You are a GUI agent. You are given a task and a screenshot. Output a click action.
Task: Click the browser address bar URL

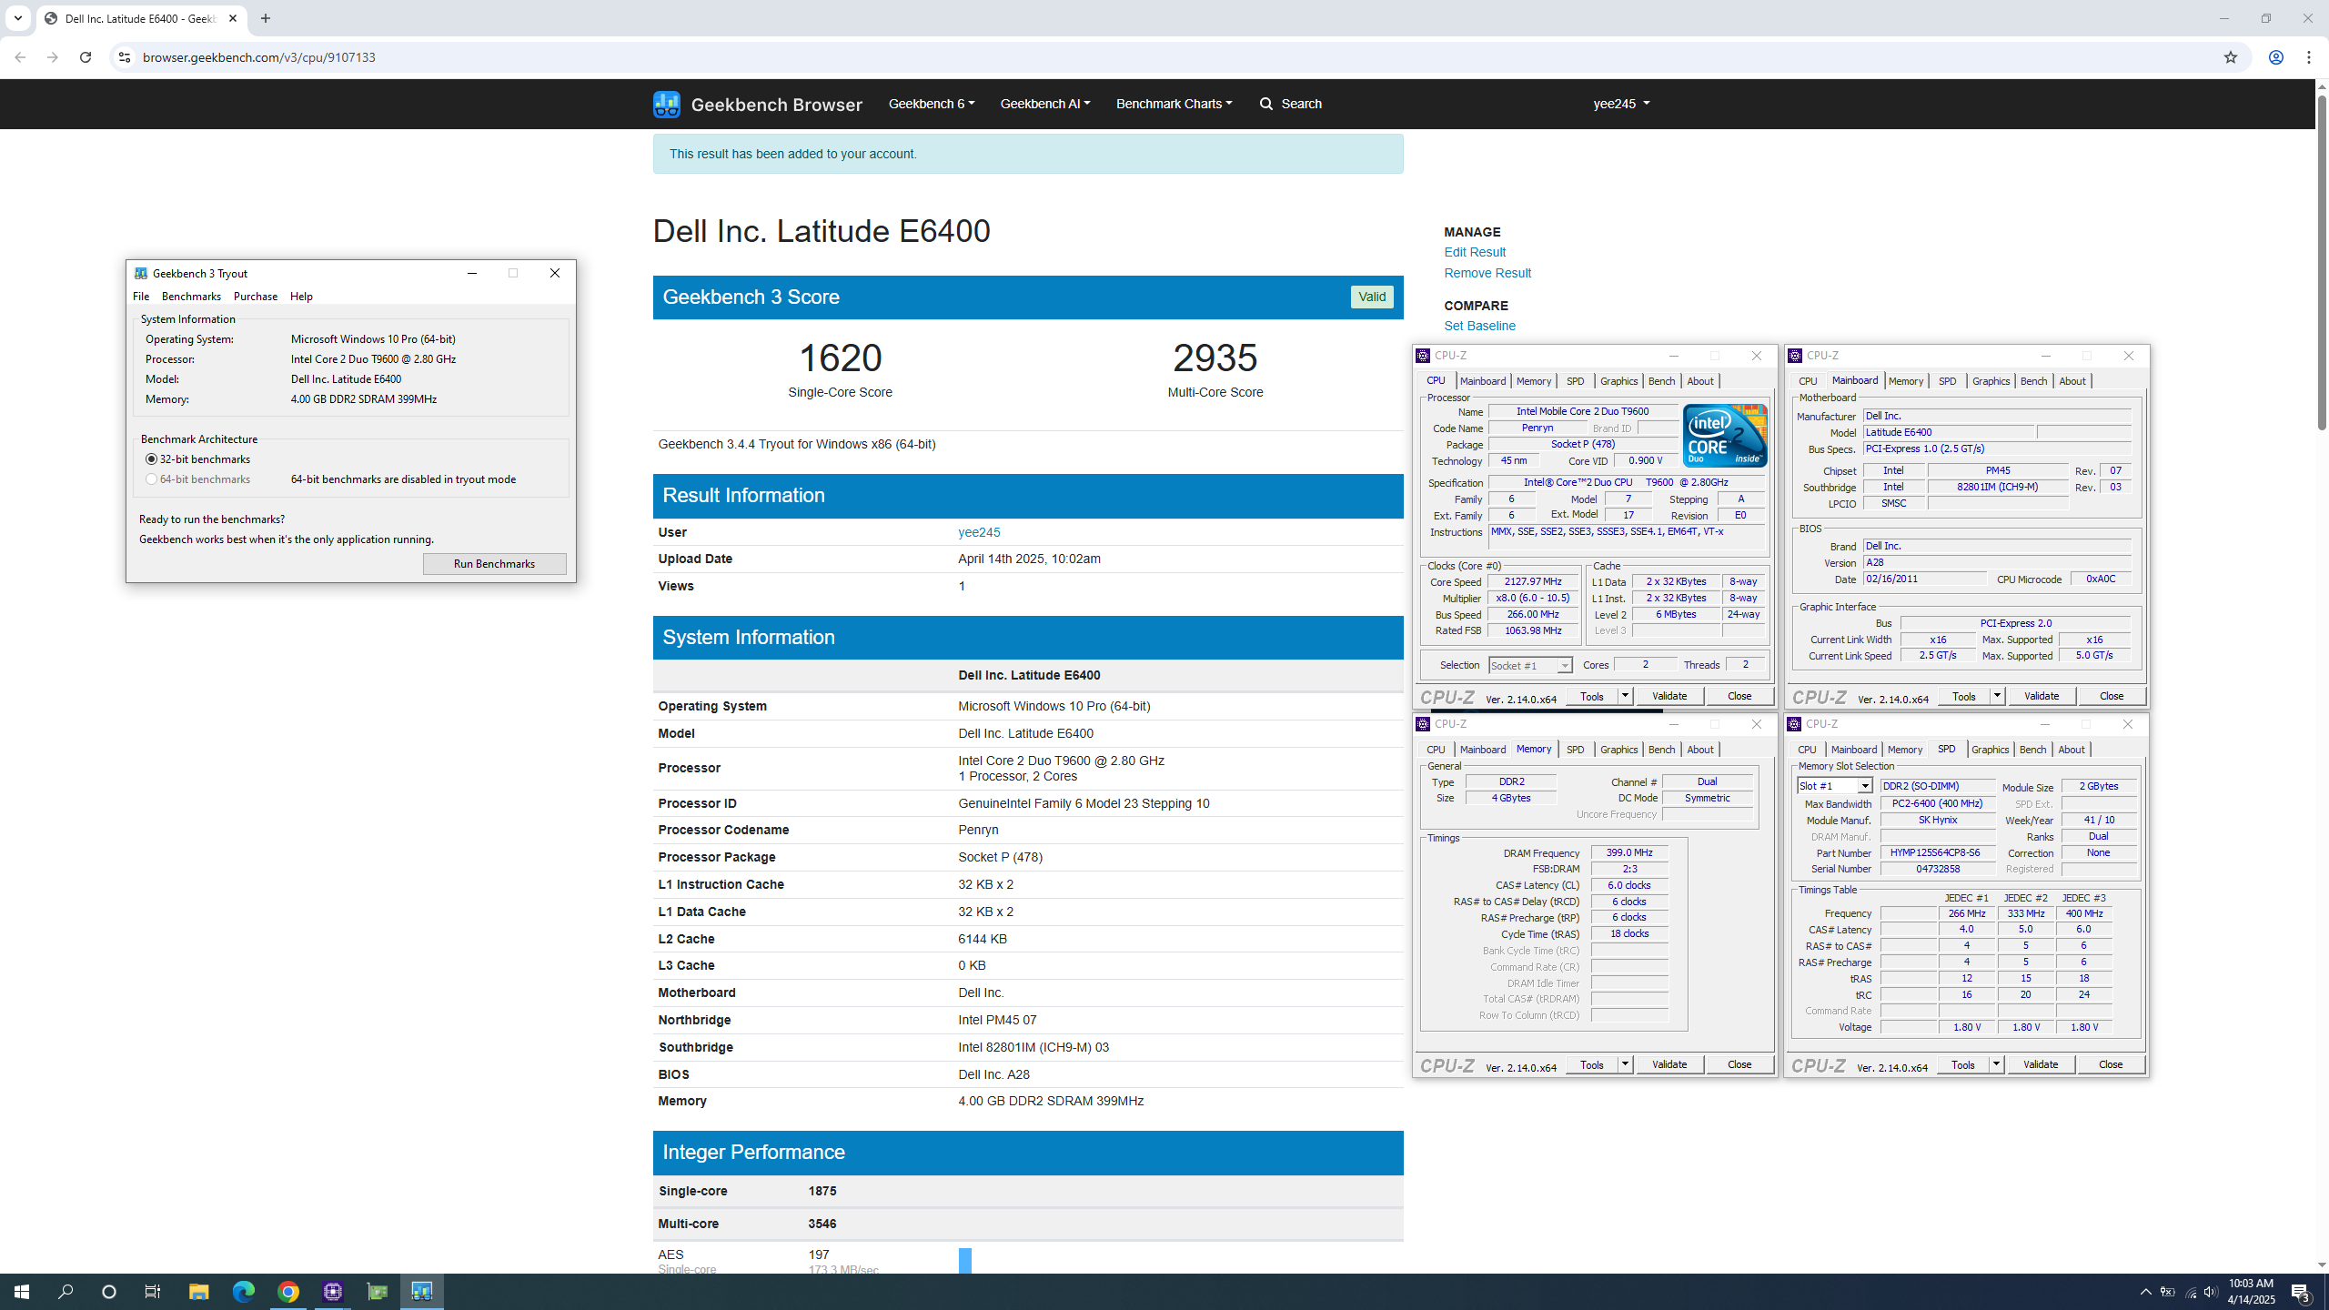click(259, 57)
